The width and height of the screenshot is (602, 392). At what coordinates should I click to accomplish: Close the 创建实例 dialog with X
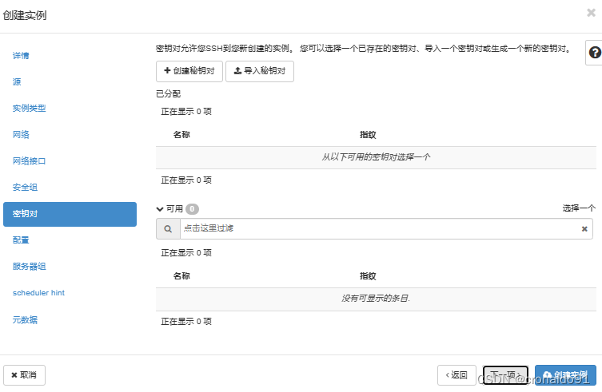tap(592, 13)
